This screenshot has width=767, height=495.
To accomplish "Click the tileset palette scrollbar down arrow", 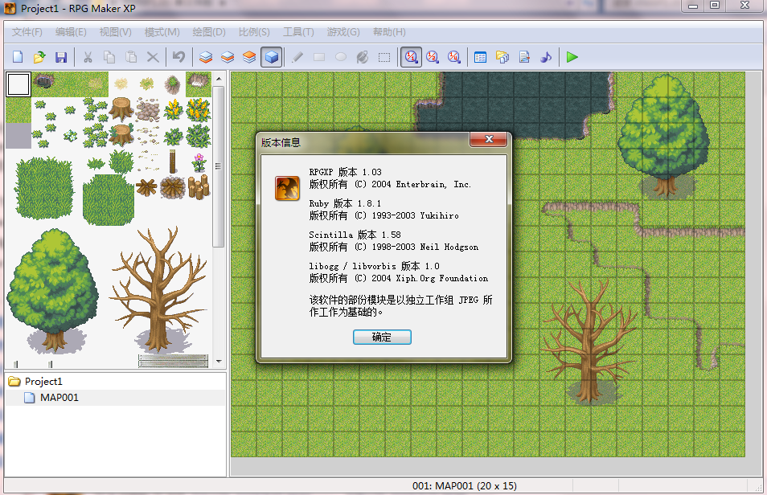I will pos(219,362).
